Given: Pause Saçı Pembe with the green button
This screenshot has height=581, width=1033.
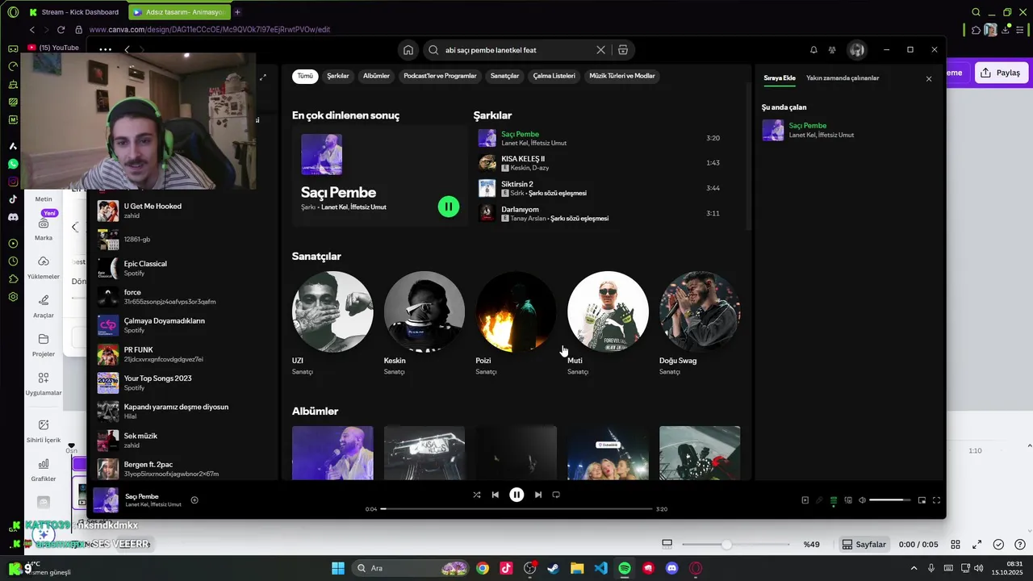Looking at the screenshot, I should pos(448,207).
